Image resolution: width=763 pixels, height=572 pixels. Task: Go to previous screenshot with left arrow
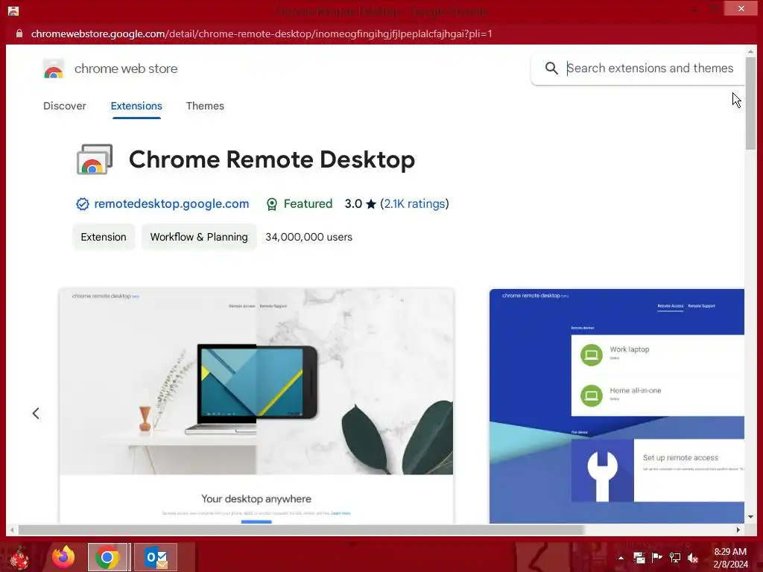click(x=36, y=413)
